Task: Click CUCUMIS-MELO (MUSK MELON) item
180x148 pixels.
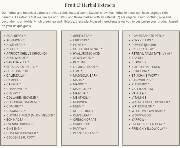Action: 31,115
